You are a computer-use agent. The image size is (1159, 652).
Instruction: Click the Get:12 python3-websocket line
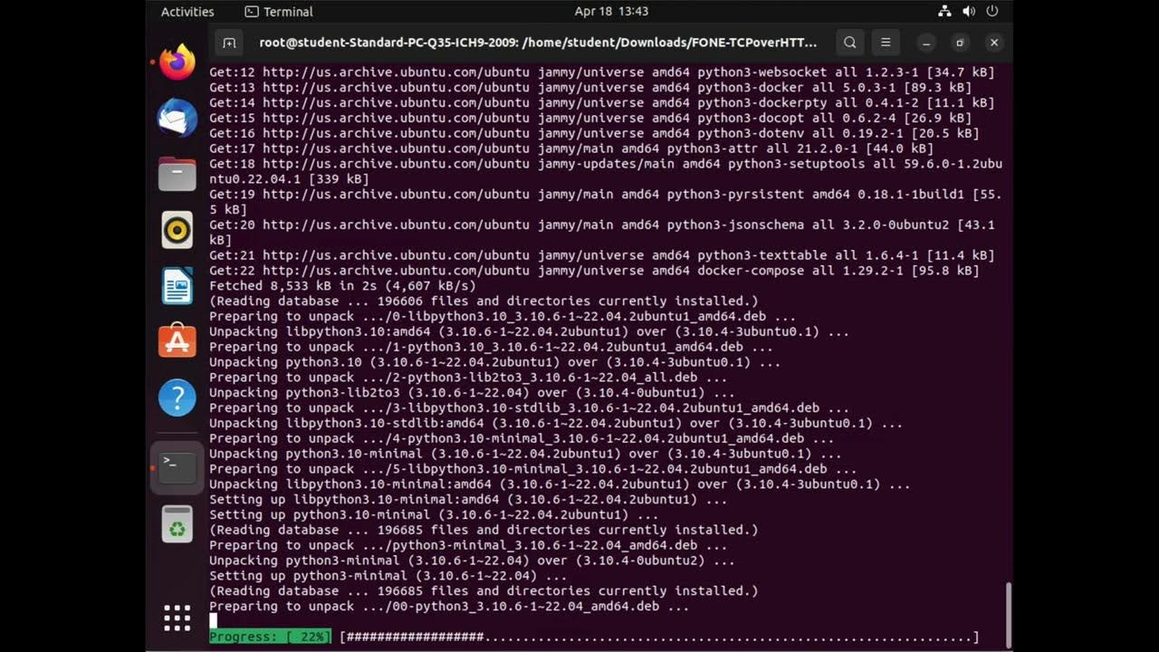click(602, 72)
